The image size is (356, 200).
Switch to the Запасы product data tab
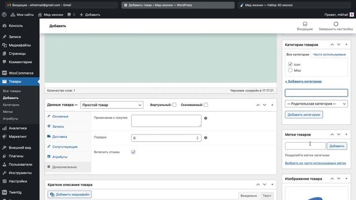point(68,127)
